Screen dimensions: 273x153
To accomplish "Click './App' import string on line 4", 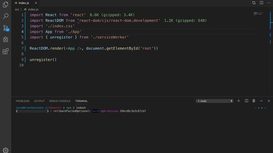I will (73, 32).
